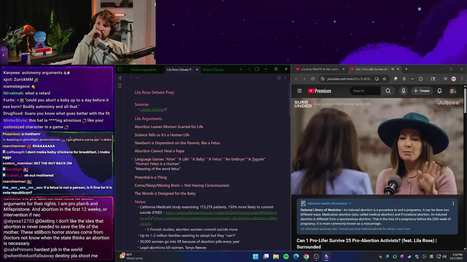Screen dimensions: 467x262
Task: Click Obsidian paper-plane ribbon icon
Action: pos(120,78)
